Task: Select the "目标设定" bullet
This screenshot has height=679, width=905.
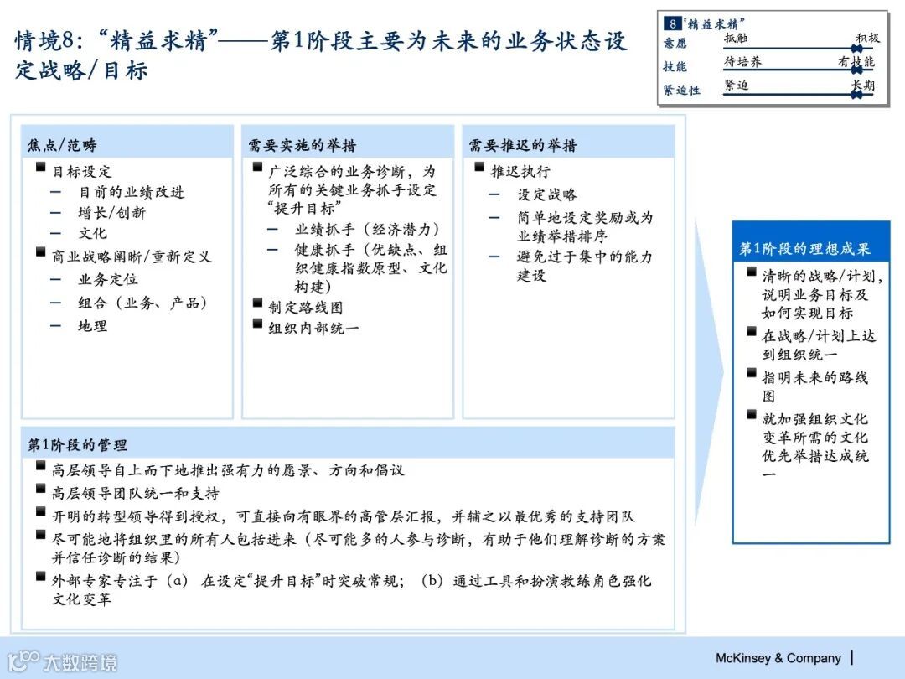Action: coord(82,172)
